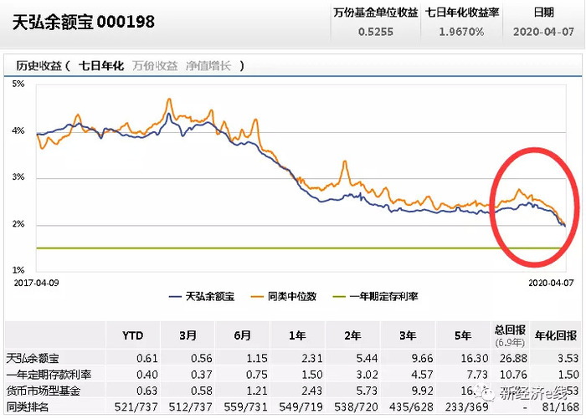Click the chart end date 2020-04-07
Viewport: 586px width, 419px height.
point(551,283)
